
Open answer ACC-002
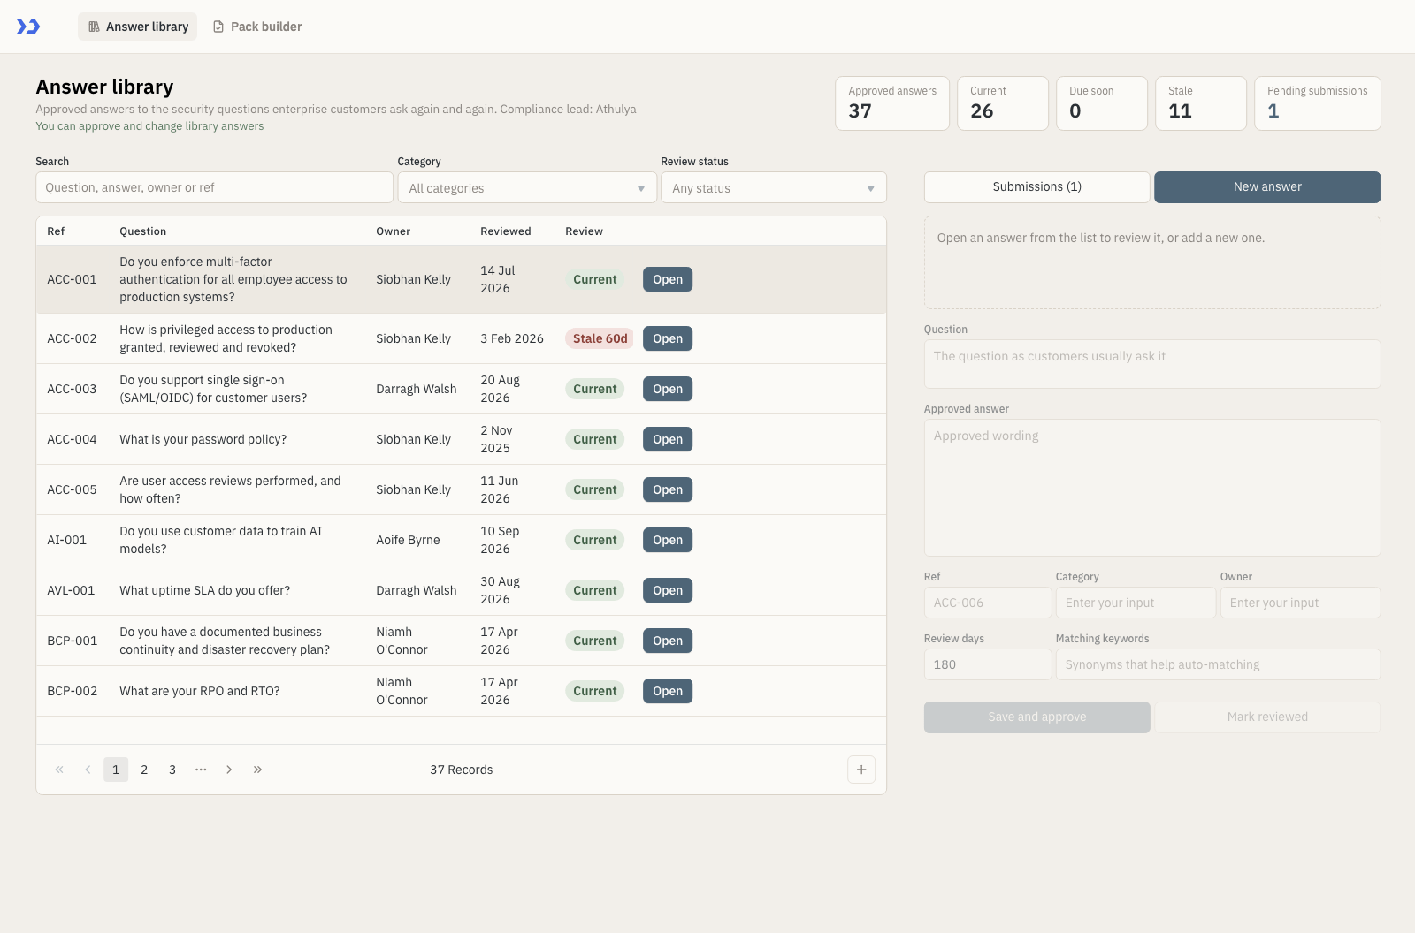[668, 338]
